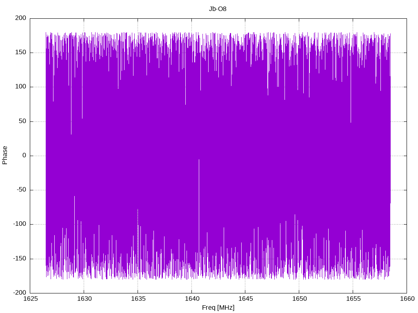Click the Phase y-axis label

tap(5, 155)
